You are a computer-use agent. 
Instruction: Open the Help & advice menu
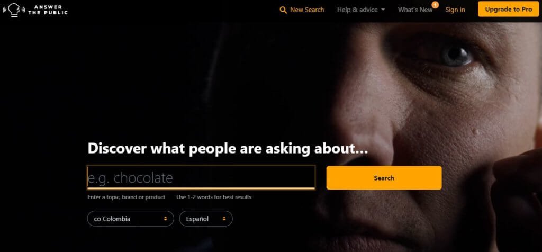[x=361, y=10]
